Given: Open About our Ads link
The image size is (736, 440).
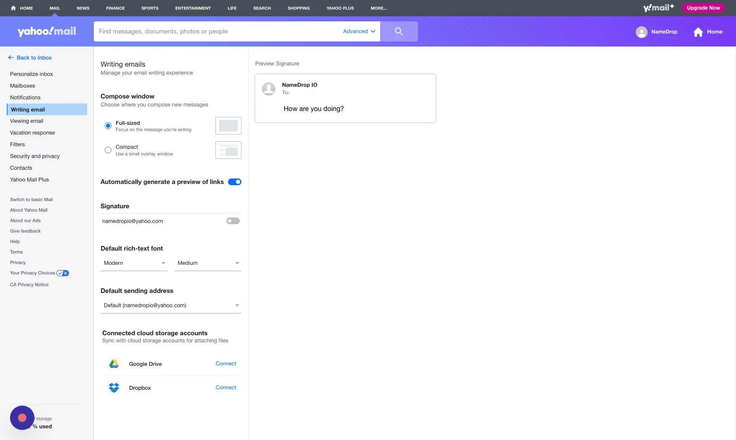Looking at the screenshot, I should point(26,221).
